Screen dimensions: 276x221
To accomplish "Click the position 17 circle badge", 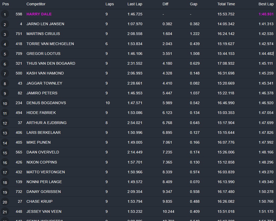I will [x=5, y=172].
